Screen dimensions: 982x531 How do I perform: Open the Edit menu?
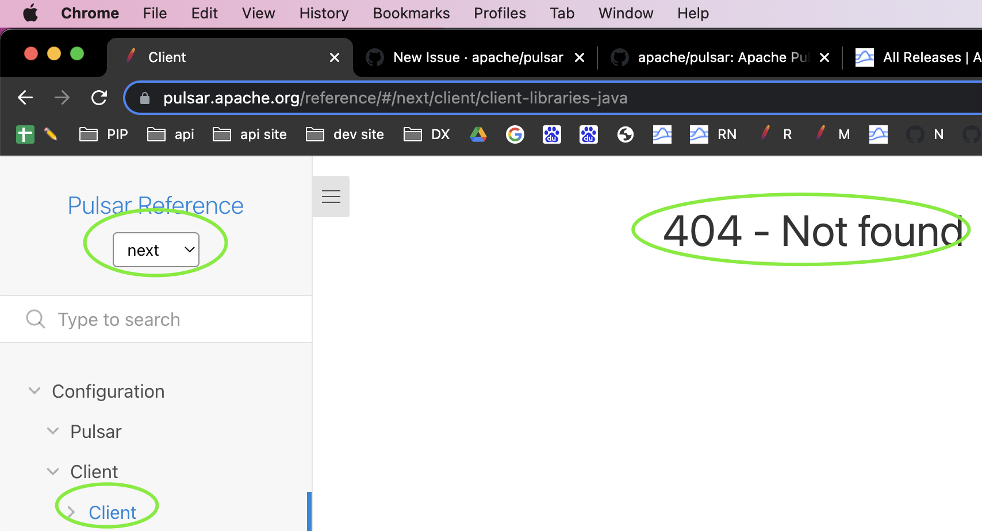(204, 13)
